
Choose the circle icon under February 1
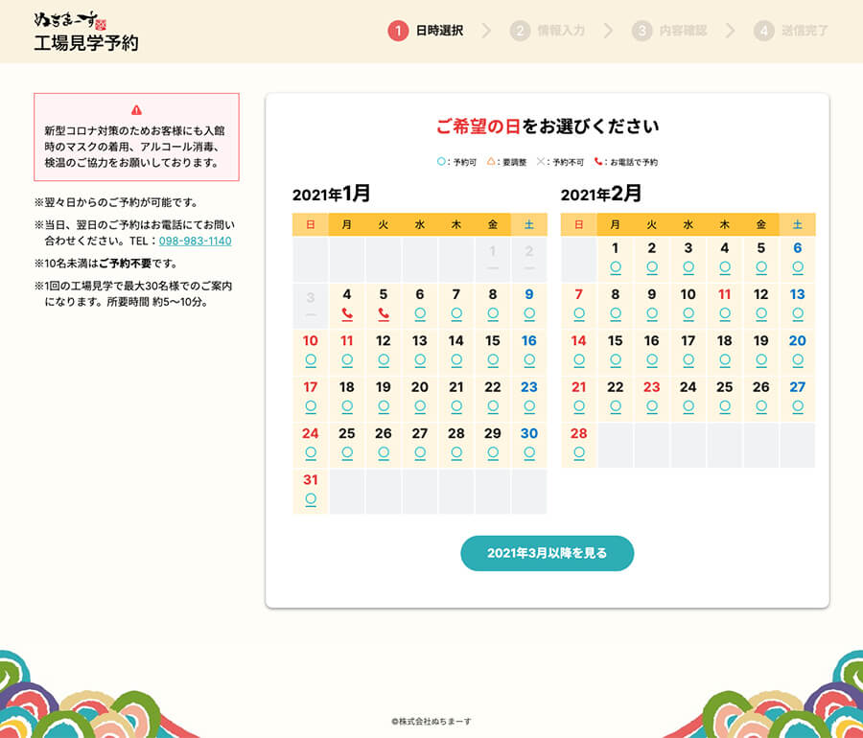coord(616,267)
